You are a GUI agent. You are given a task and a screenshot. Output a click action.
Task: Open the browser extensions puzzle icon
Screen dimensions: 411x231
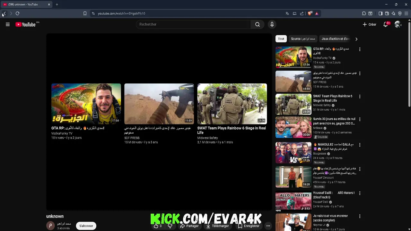tap(364, 13)
